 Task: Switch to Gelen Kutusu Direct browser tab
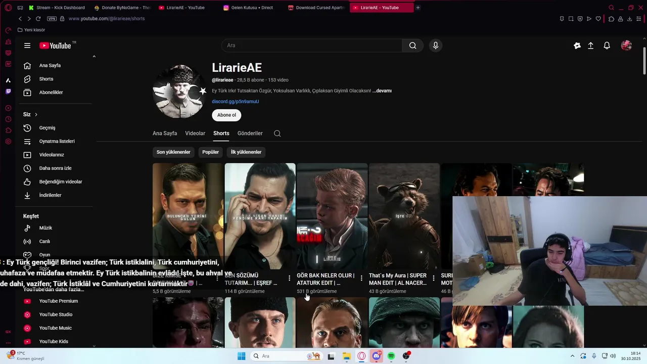(252, 8)
